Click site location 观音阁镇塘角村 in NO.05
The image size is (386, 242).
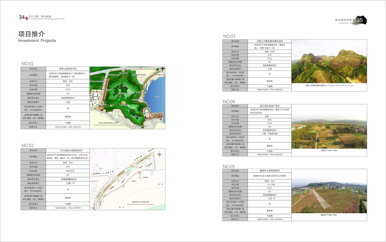click(x=270, y=195)
